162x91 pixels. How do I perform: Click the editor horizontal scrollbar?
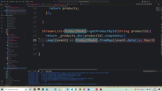click(68, 70)
